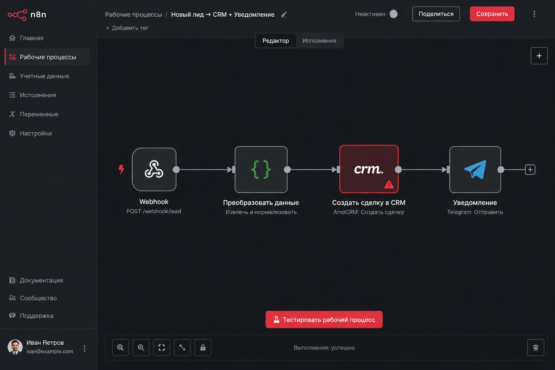Click the POST /webhook/lead subtitle

pos(154,211)
